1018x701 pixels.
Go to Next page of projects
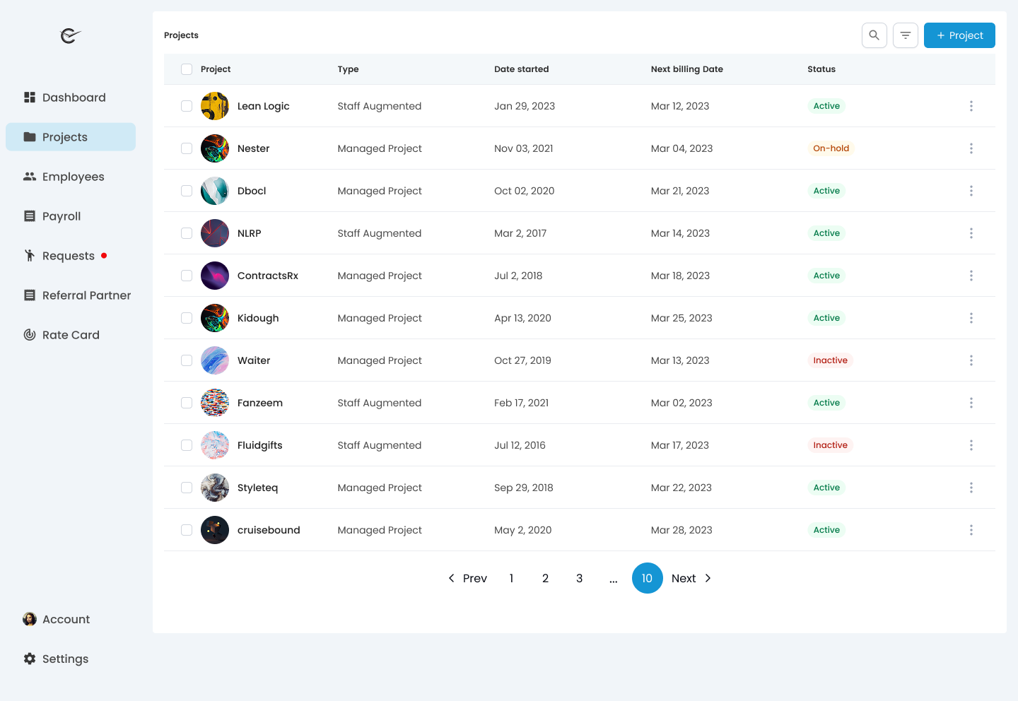[684, 578]
